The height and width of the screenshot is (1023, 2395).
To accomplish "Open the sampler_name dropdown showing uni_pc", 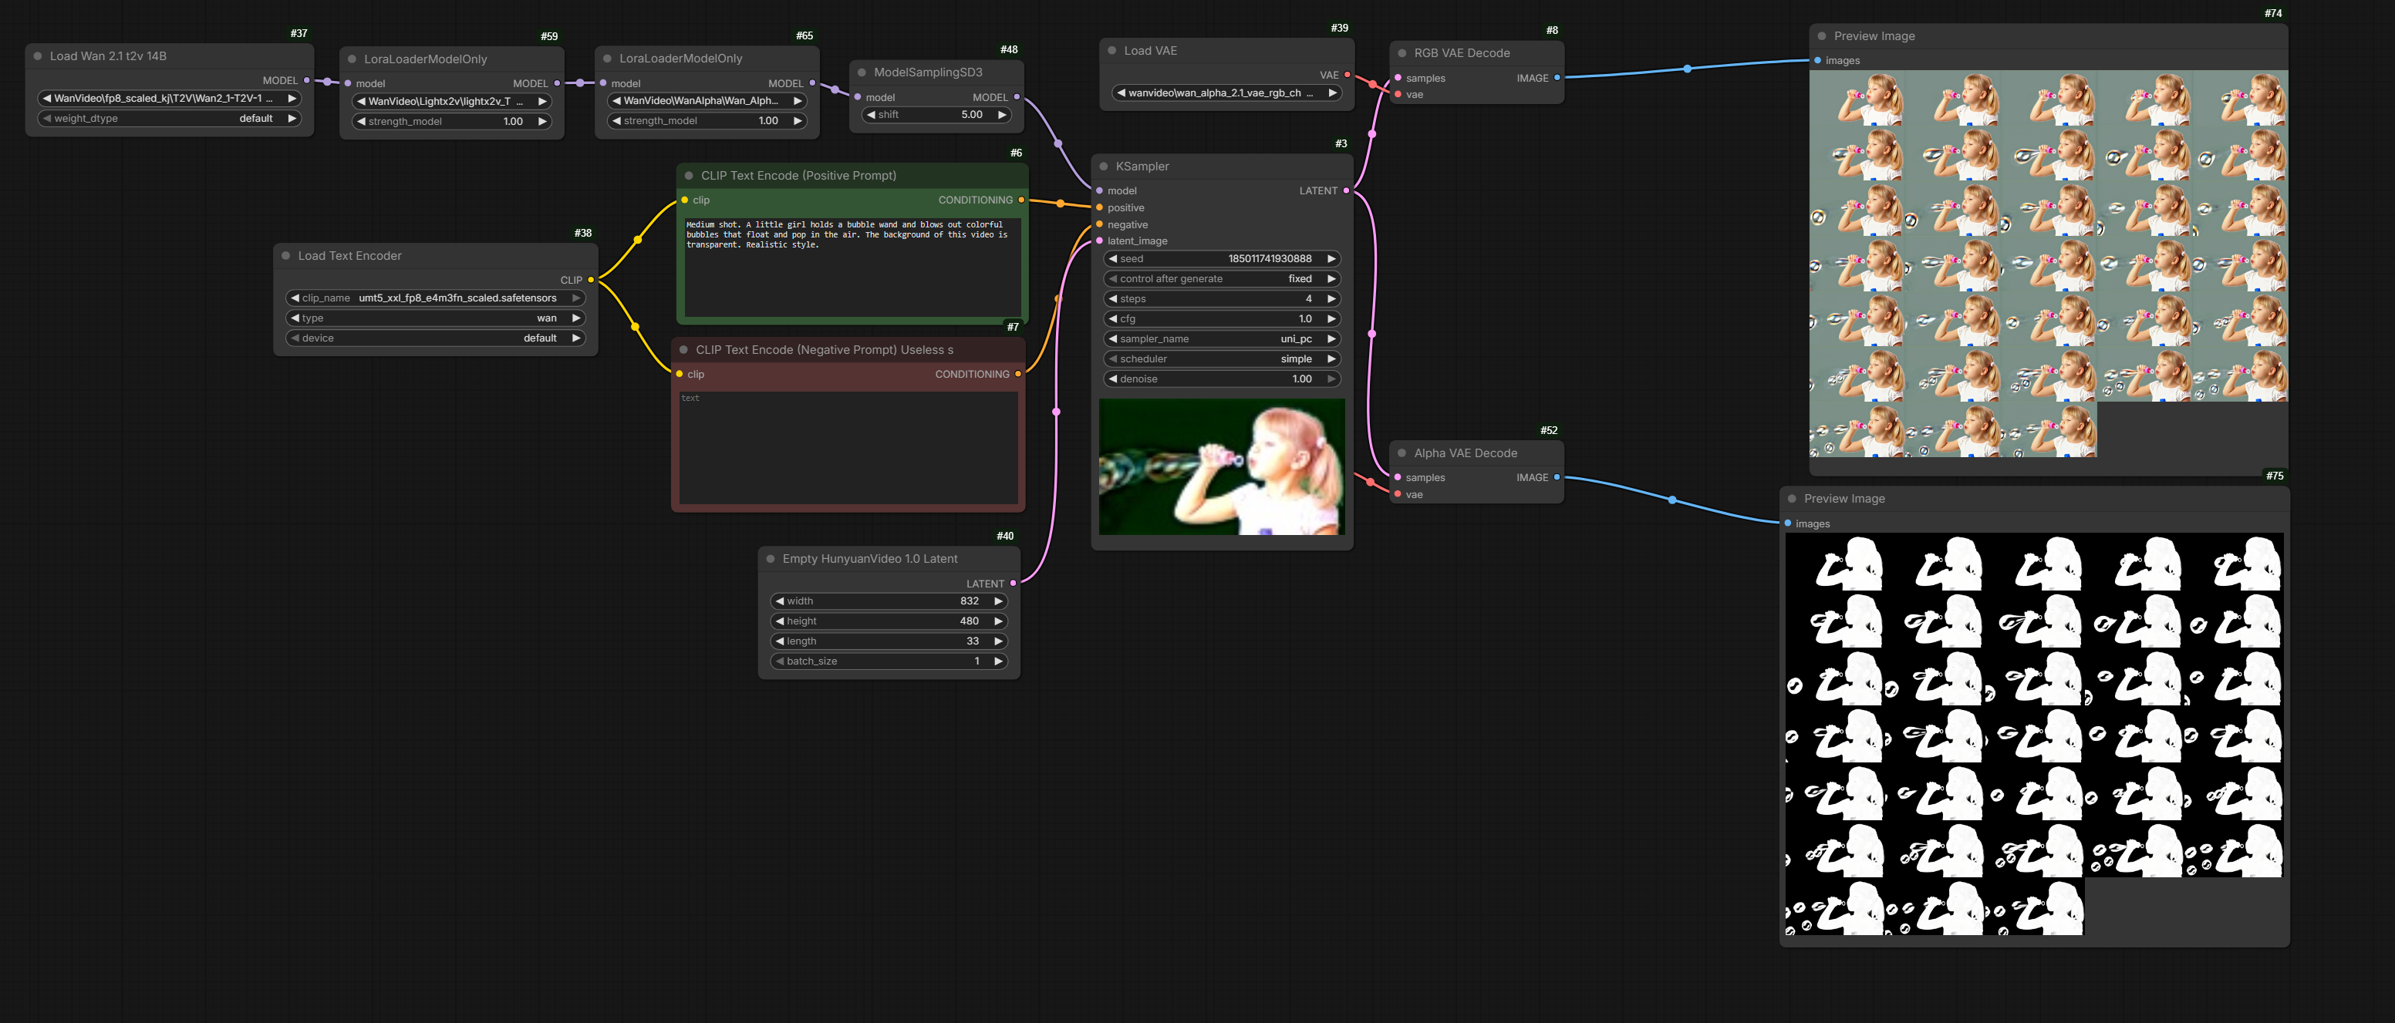I will 1221,339.
